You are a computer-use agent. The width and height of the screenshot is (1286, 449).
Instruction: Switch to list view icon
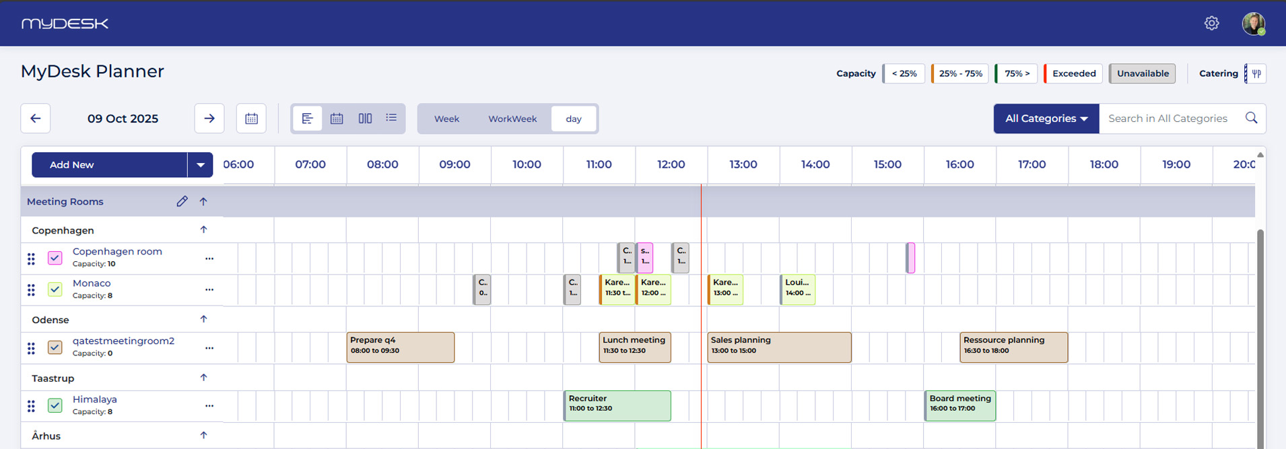[391, 118]
